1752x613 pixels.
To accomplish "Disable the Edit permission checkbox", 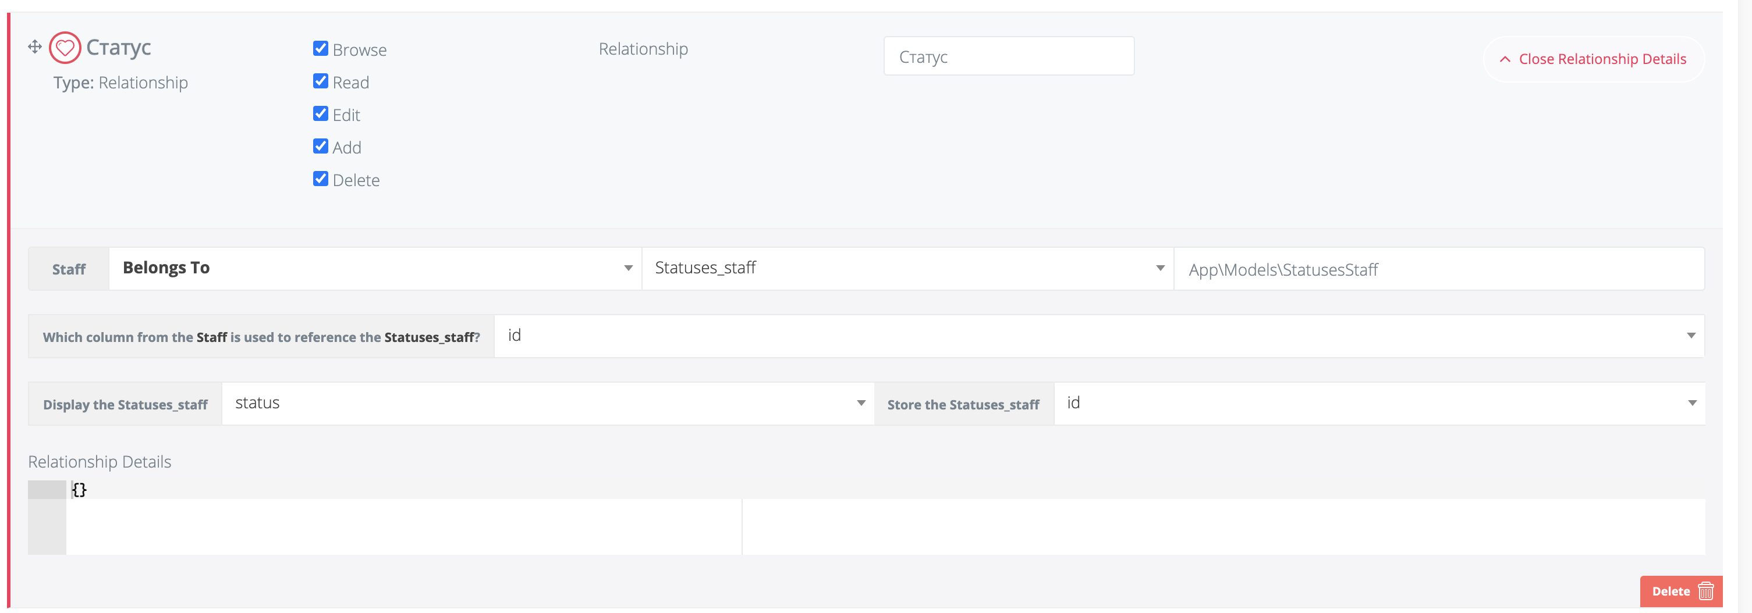I will [x=321, y=113].
